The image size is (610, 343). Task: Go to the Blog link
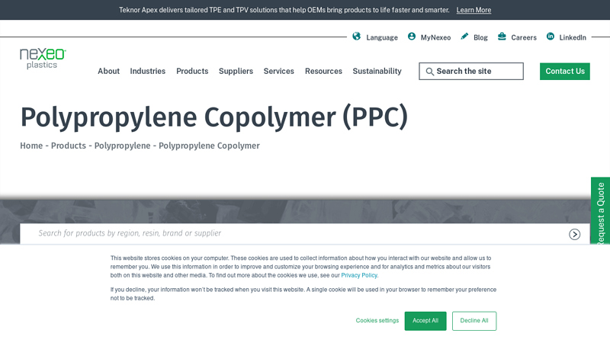[x=480, y=37]
